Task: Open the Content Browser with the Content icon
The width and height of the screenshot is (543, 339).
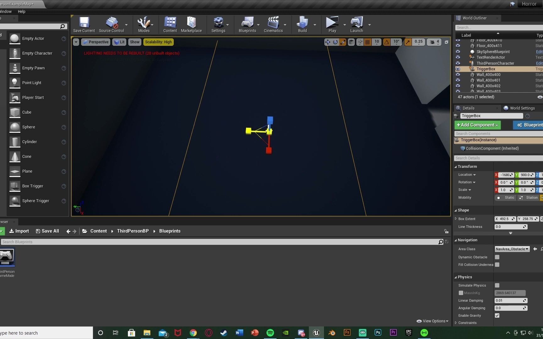Action: tap(170, 24)
